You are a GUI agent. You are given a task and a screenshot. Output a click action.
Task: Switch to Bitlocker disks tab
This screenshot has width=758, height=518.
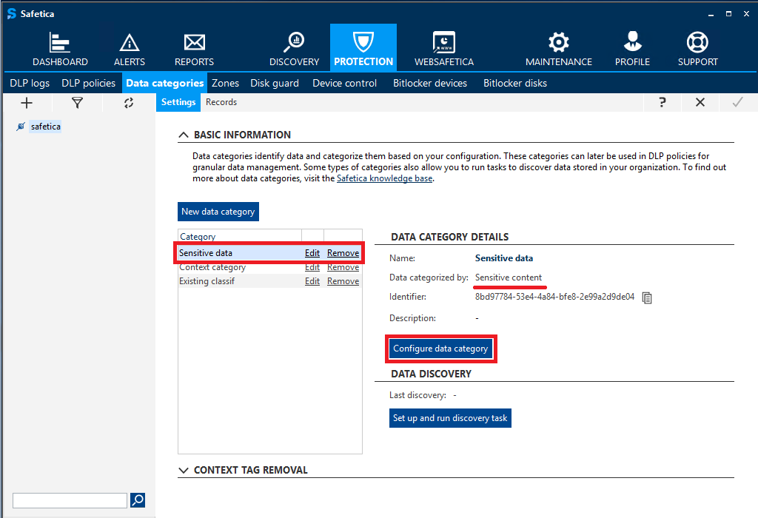(515, 83)
